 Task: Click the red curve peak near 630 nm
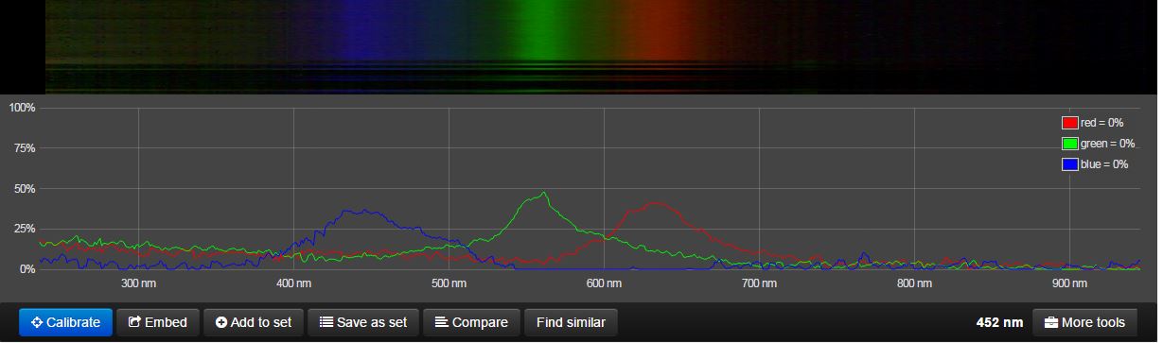(x=655, y=202)
